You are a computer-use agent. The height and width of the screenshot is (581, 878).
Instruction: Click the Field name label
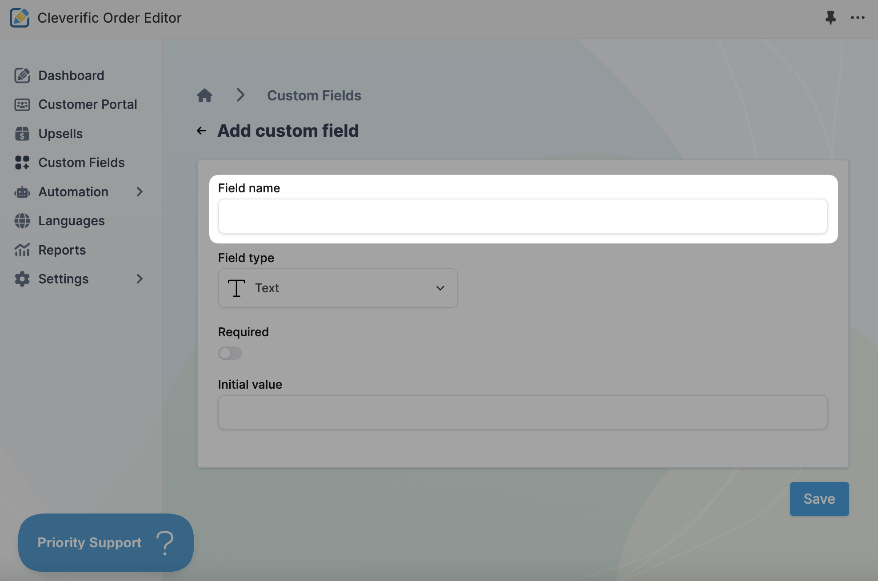[x=249, y=188]
